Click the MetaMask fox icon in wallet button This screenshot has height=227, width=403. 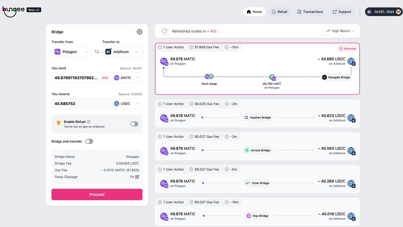point(398,12)
